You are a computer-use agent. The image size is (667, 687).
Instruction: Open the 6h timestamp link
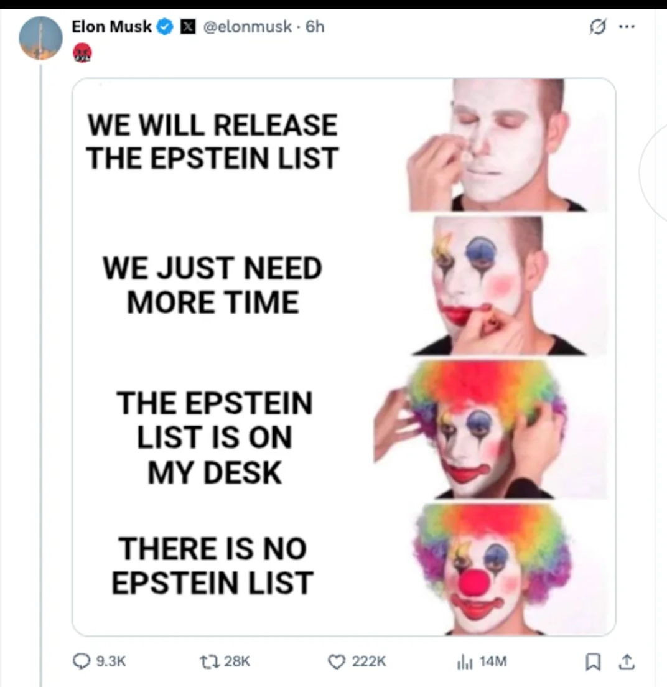click(315, 27)
